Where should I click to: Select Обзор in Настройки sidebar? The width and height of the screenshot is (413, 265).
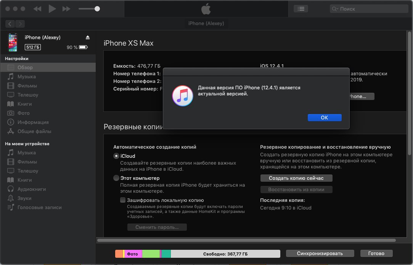tap(48, 67)
